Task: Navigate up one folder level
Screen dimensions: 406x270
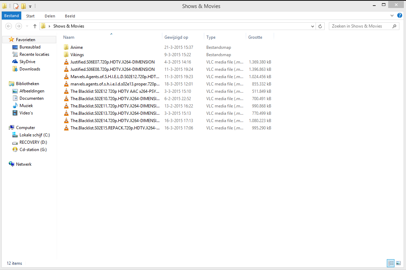Action: point(35,26)
